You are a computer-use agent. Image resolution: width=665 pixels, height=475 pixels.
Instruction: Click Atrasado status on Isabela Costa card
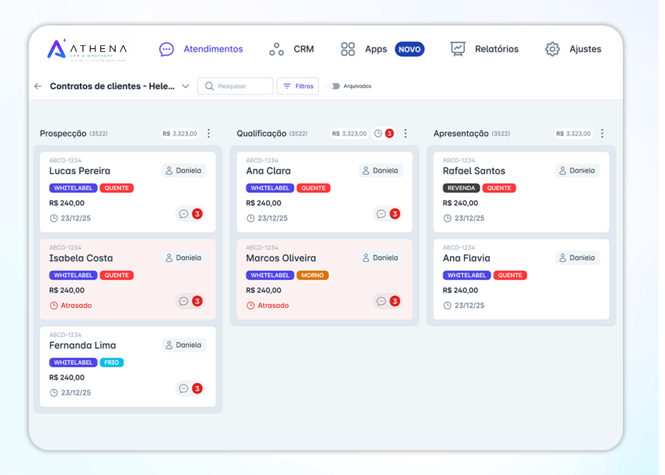coord(71,305)
